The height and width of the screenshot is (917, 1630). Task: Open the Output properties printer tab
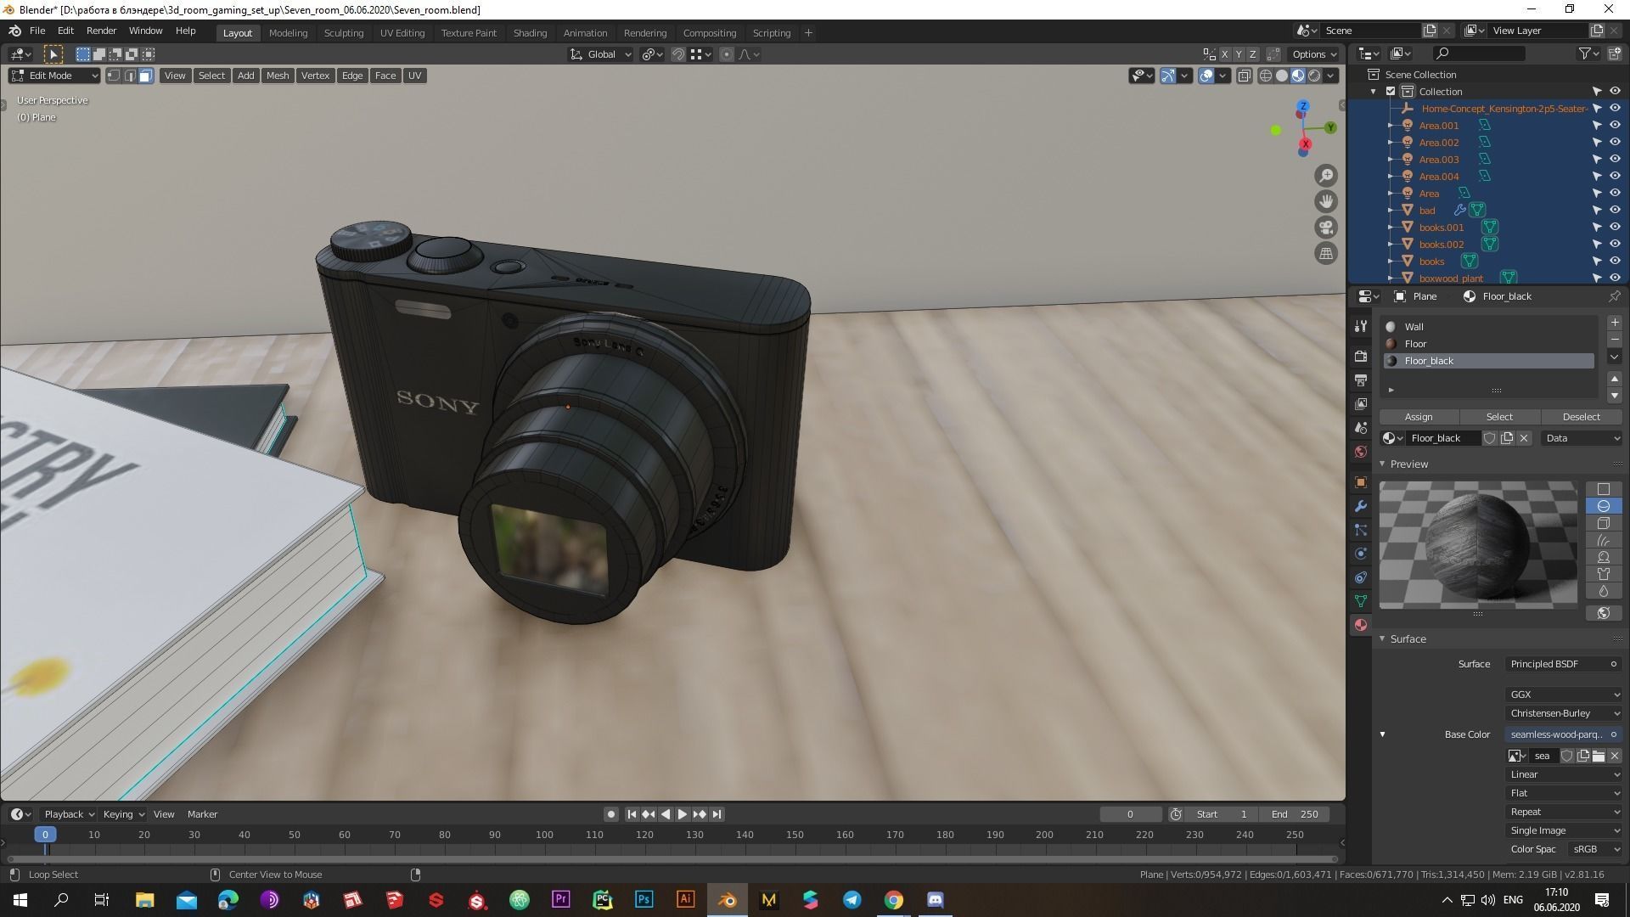1361,380
